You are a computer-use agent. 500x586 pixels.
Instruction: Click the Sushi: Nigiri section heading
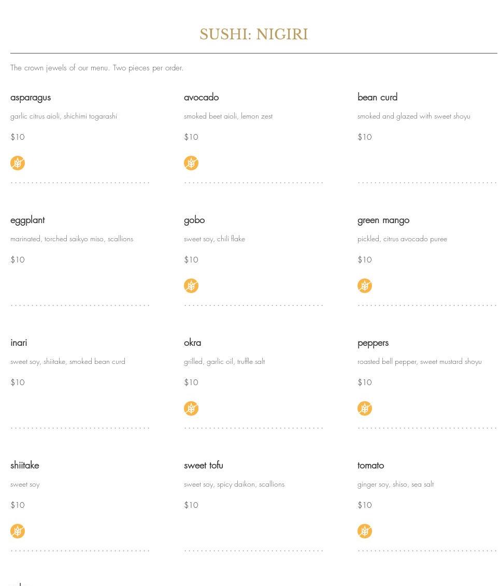[x=254, y=35]
